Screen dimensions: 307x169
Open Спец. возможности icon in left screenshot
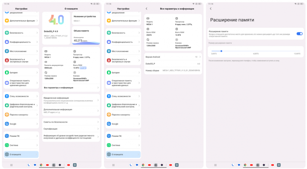point(7,96)
